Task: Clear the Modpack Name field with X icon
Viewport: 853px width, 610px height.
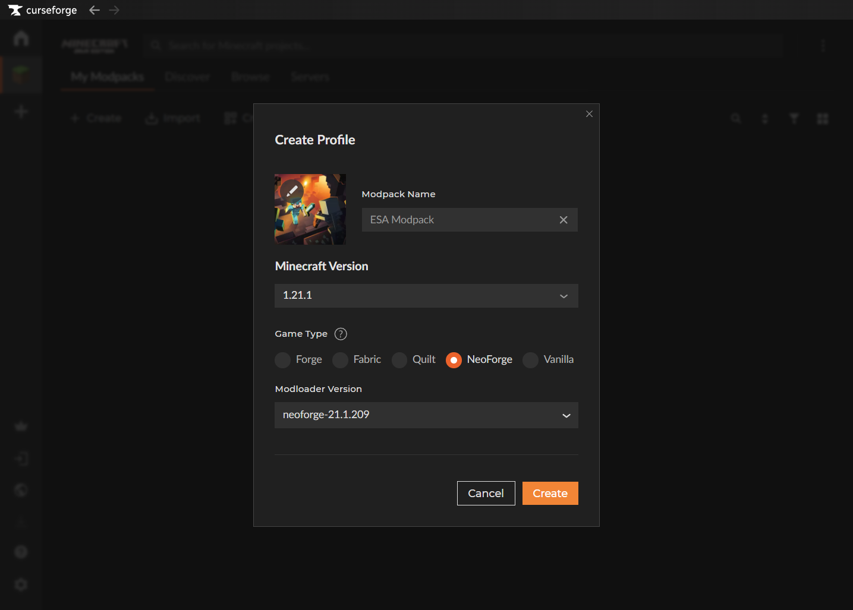Action: click(564, 220)
